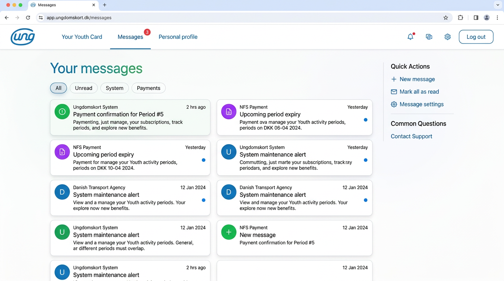Expand the tab search dropdown arrow
This screenshot has width=504, height=281.
tap(497, 5)
